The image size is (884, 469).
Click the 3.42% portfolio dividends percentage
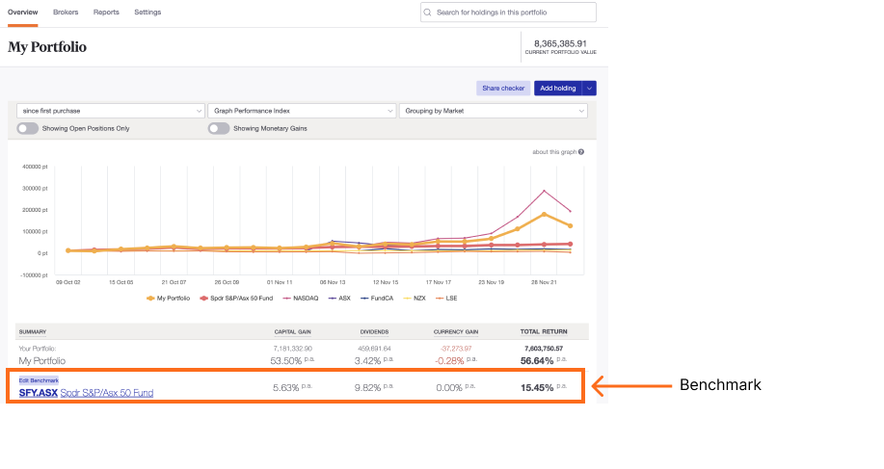[x=368, y=361]
